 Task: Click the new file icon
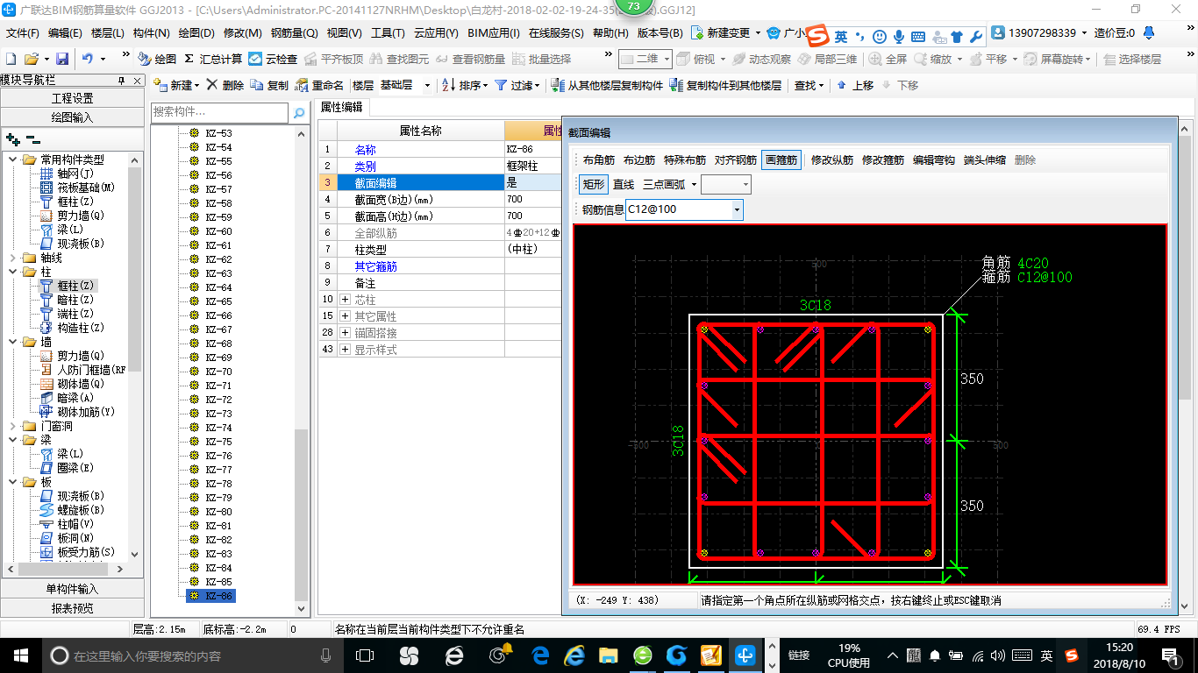click(11, 59)
